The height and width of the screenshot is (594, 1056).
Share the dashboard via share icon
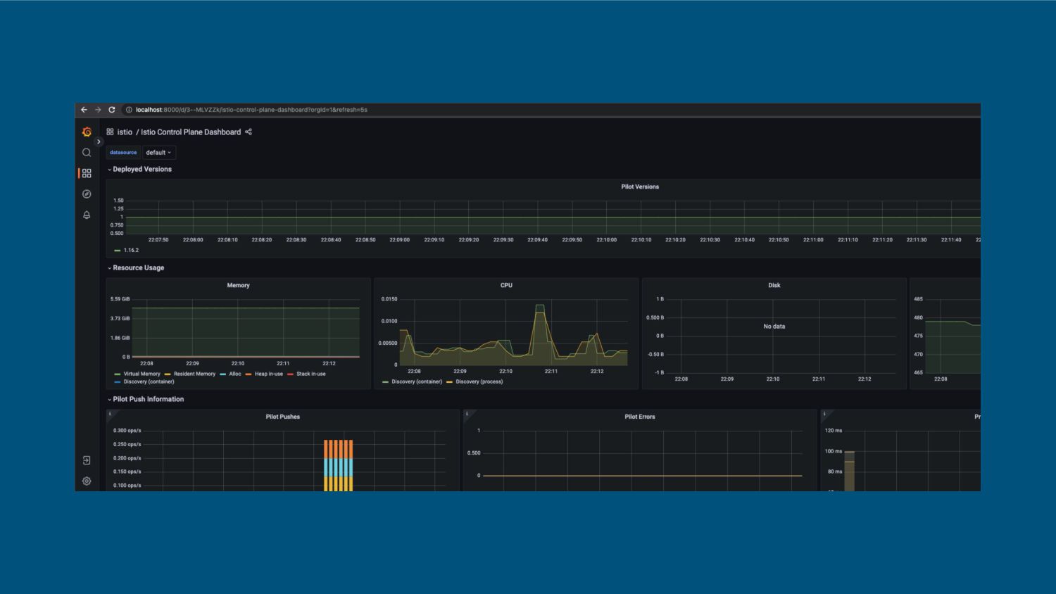249,132
